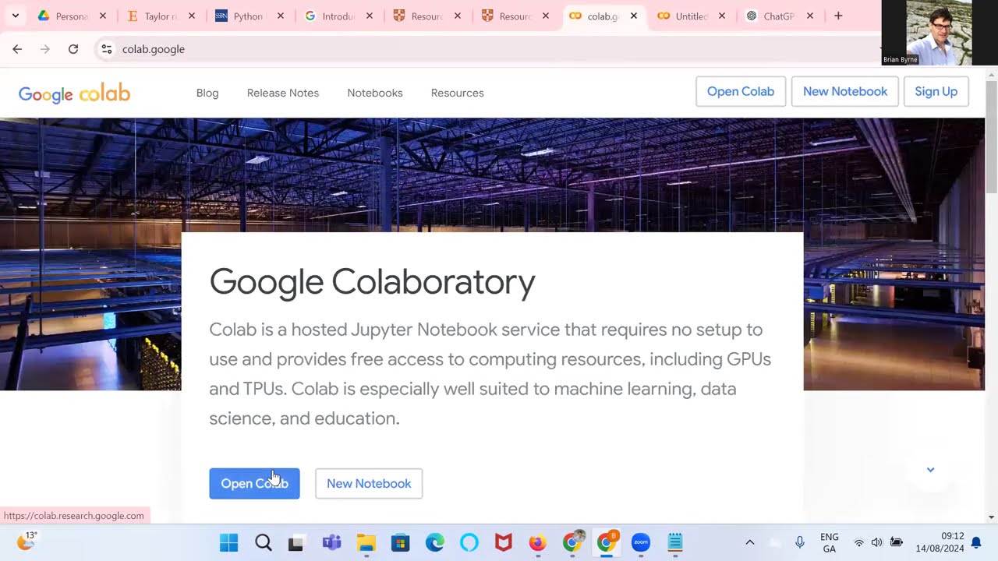Image resolution: width=998 pixels, height=561 pixels.
Task: Reload the colab.google page
Action: point(73,49)
